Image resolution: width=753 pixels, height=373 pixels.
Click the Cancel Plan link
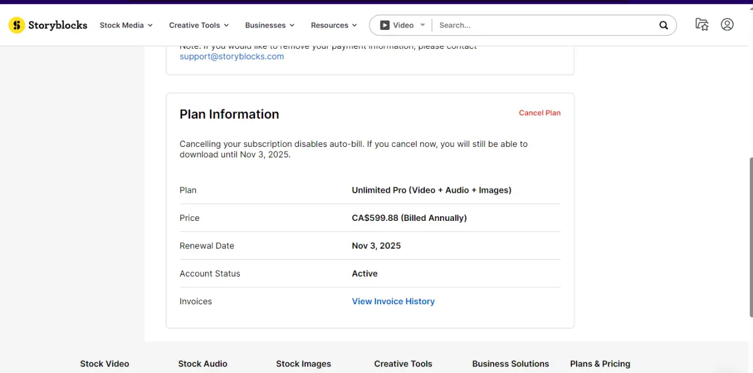539,113
